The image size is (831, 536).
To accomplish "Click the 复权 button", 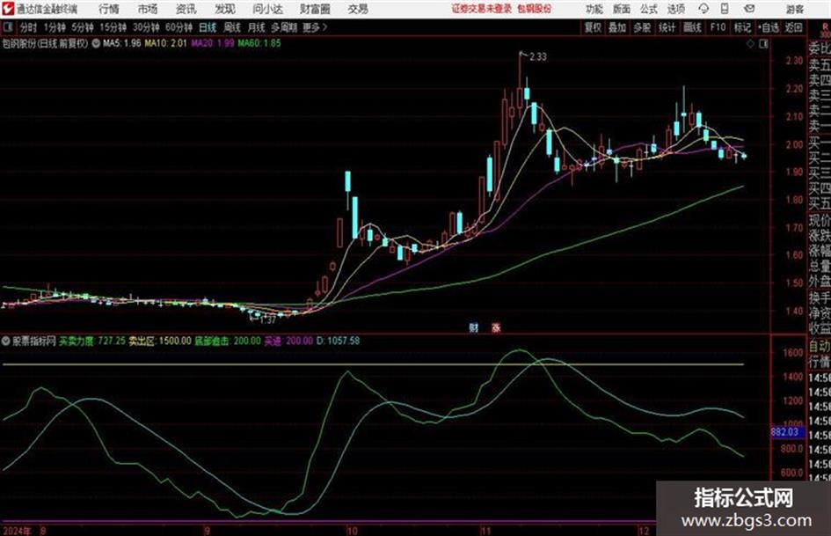I will tap(593, 27).
